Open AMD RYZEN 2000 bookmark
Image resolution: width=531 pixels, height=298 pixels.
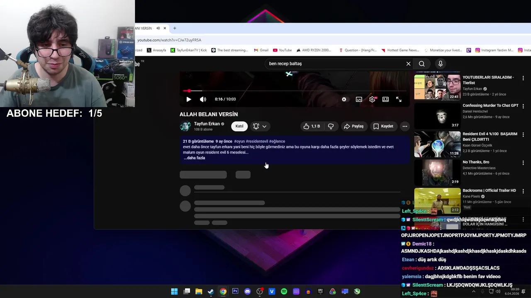314,50
